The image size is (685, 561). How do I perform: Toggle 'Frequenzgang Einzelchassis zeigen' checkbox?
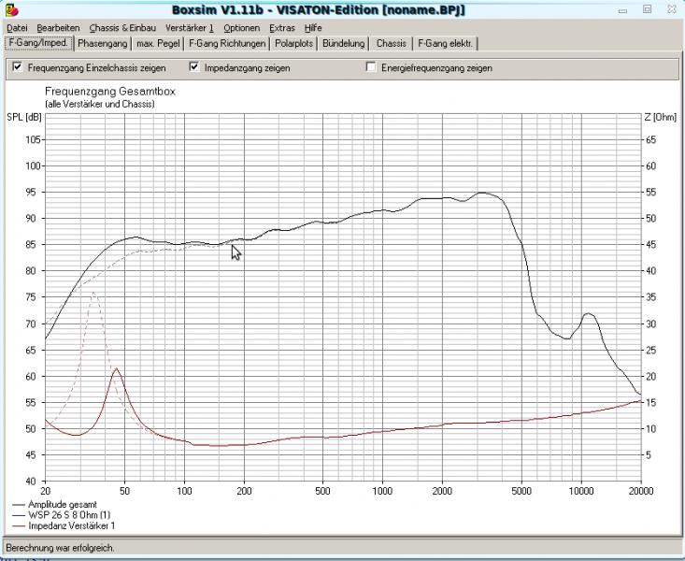point(17,67)
